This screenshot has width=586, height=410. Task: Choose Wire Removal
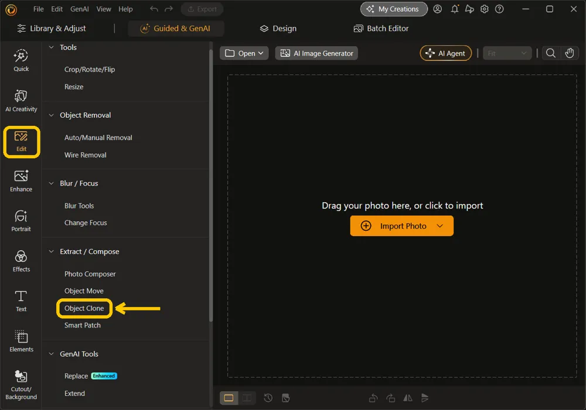pyautogui.click(x=85, y=155)
